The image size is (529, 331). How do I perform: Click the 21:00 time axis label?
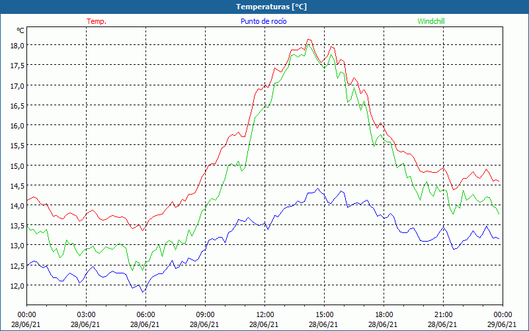pyautogui.click(x=443, y=315)
